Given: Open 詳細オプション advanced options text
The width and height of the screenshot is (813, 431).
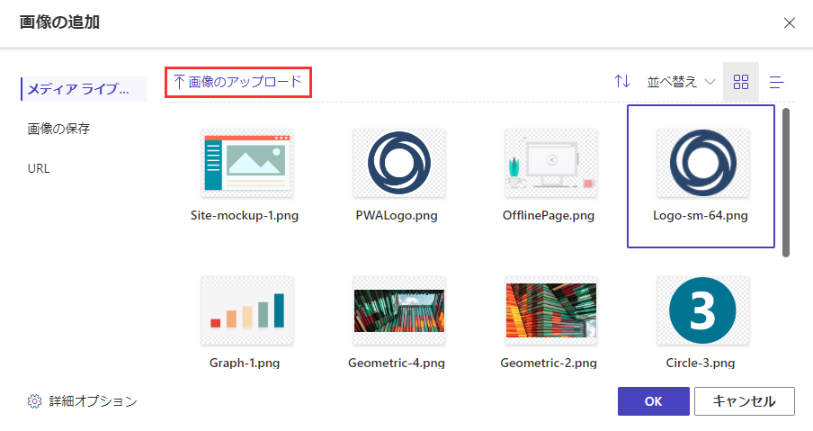Looking at the screenshot, I should [94, 401].
